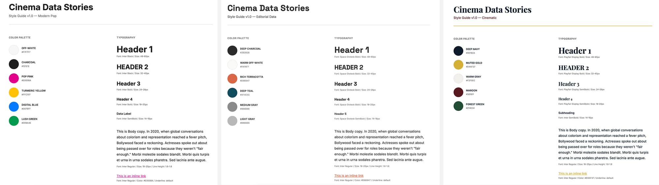Screen dimensions: 659x185
Task: Select the Charcoal #1E1E1E swatch
Action: point(14,64)
